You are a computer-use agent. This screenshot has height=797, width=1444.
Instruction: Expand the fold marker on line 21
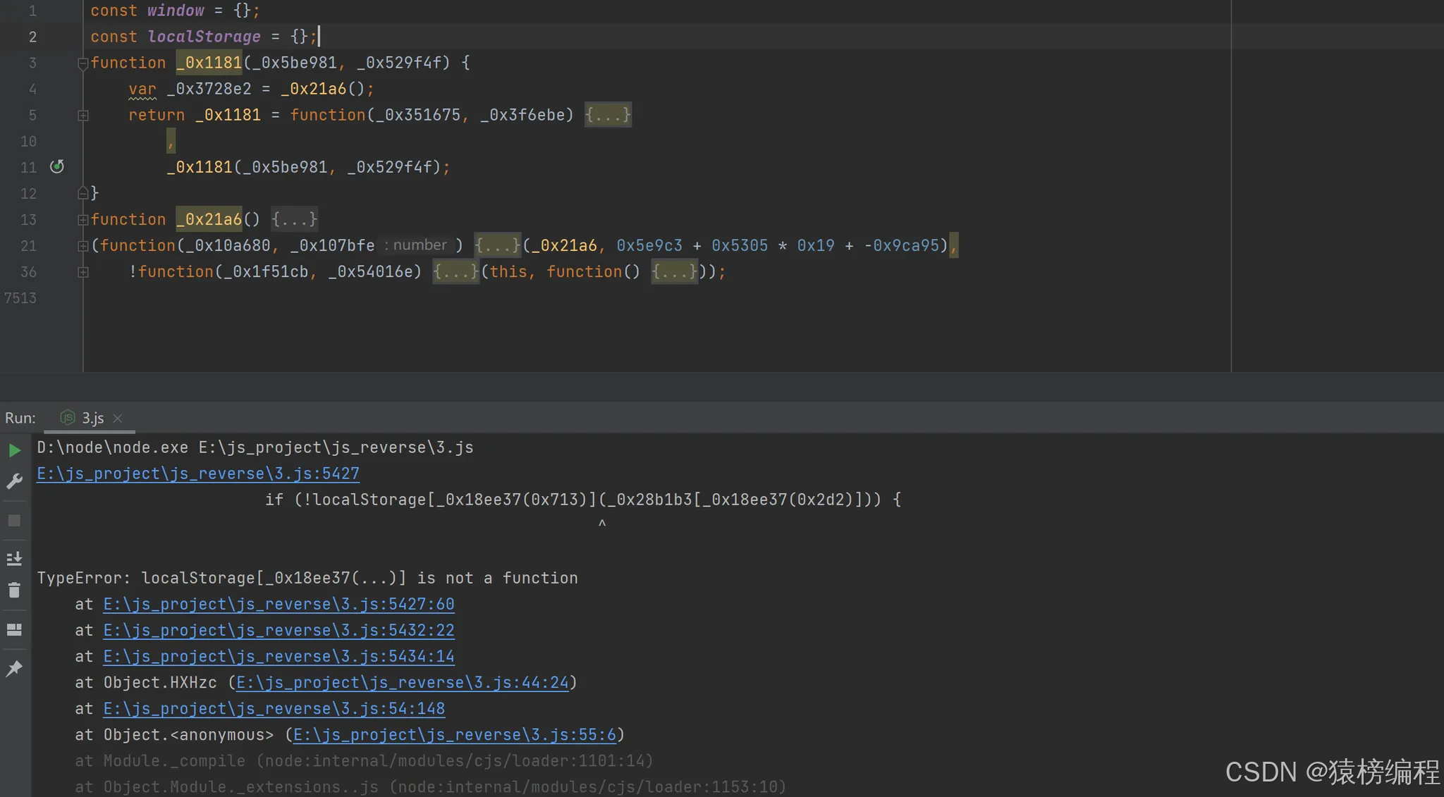click(x=82, y=246)
